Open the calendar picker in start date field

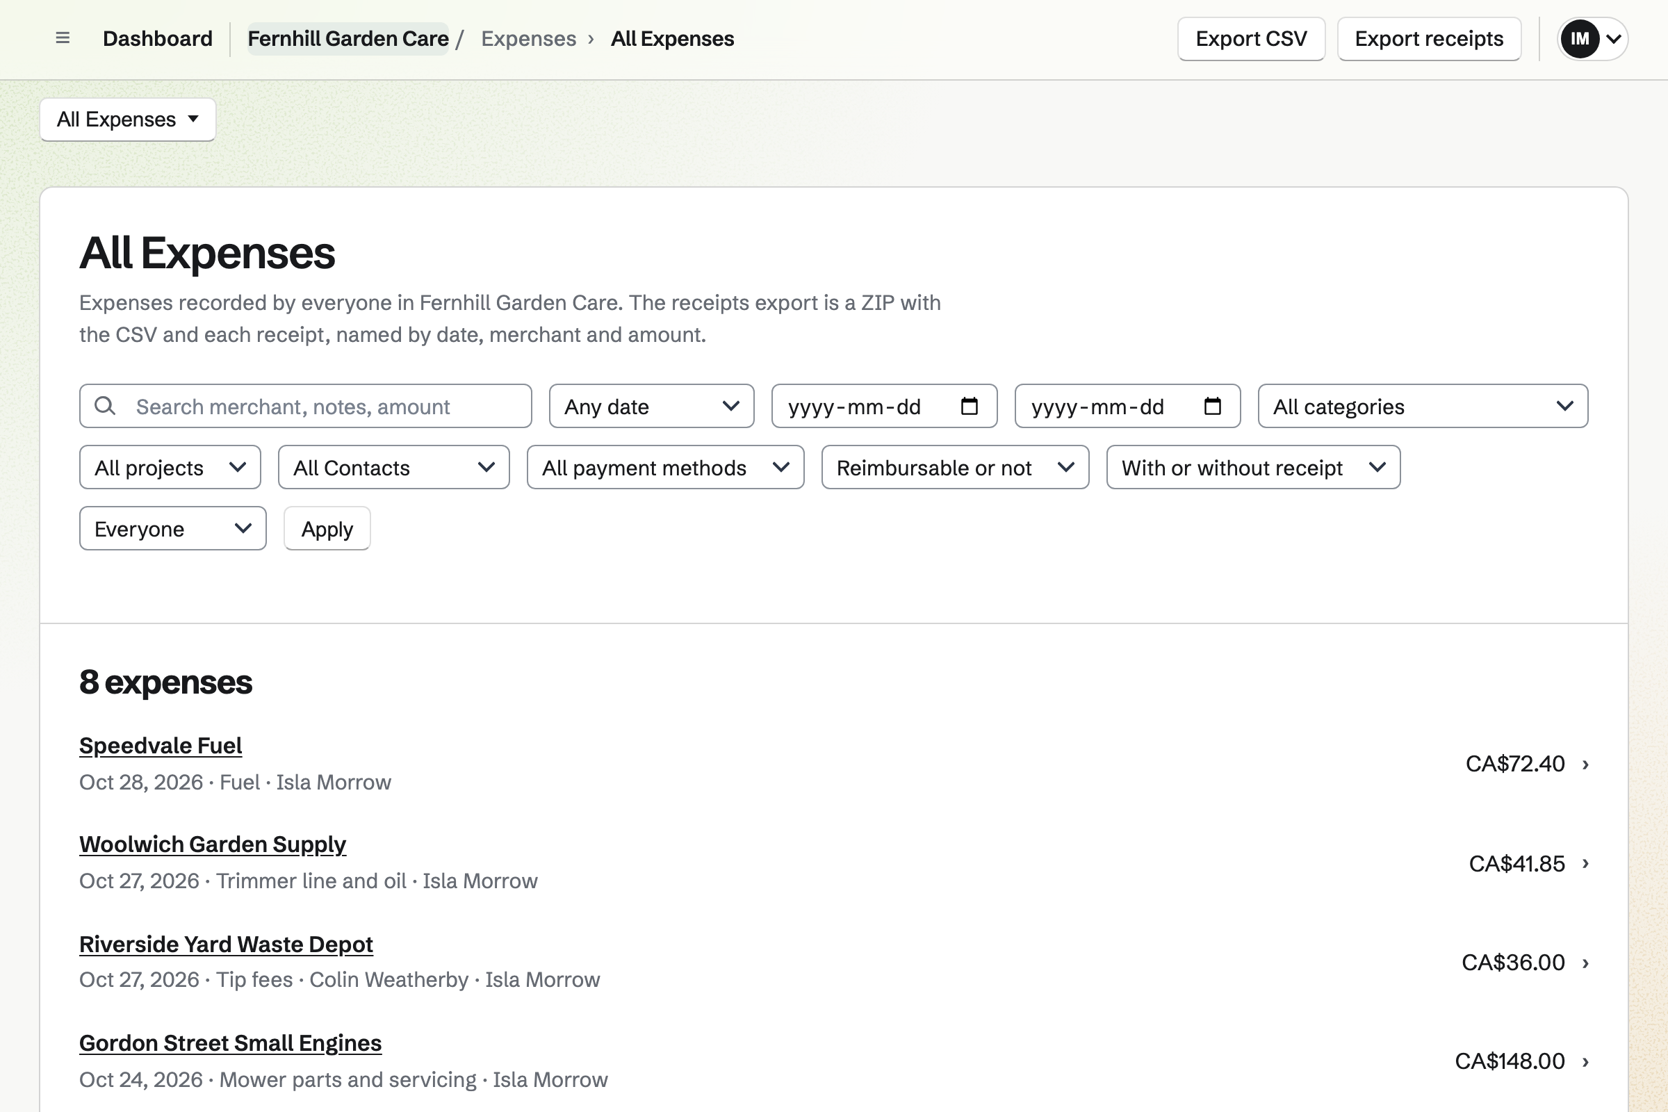pos(969,406)
